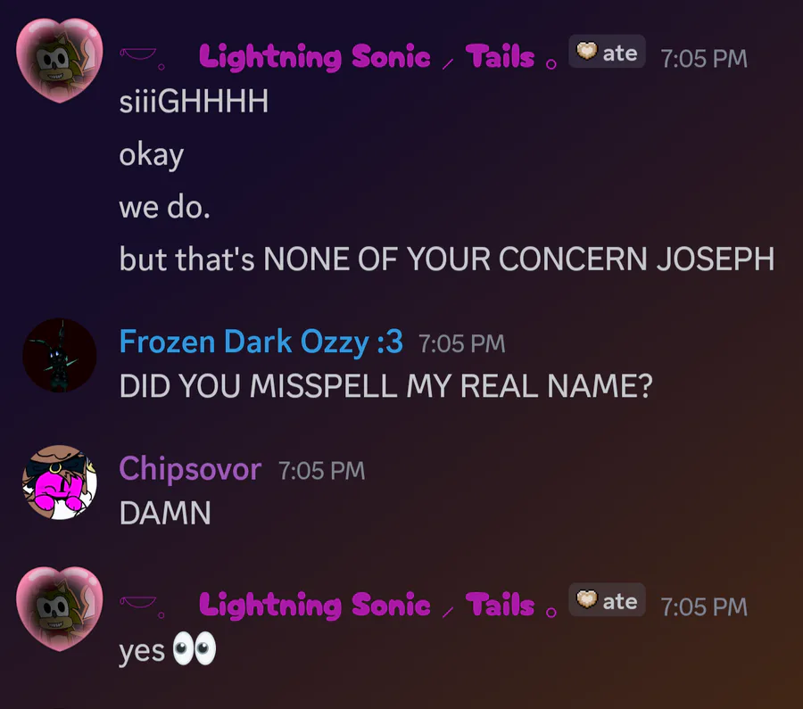Open Chipsovor's pink character avatar

tap(60, 482)
